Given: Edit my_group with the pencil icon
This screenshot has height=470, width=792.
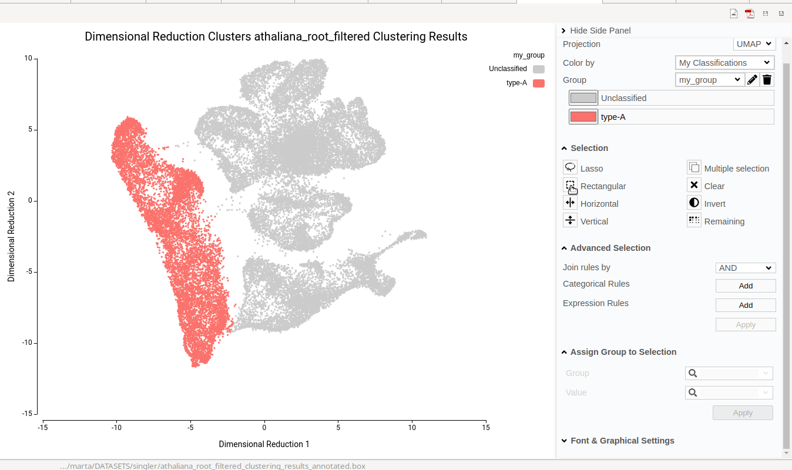Looking at the screenshot, I should pyautogui.click(x=752, y=80).
